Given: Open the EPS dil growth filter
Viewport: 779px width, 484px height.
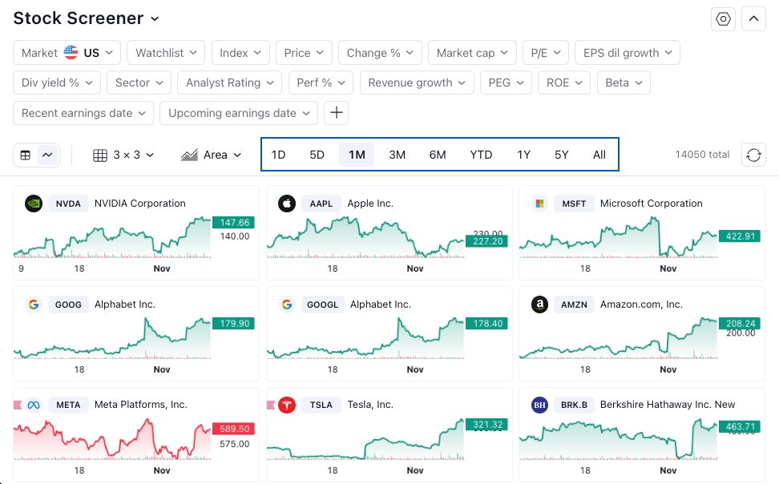Looking at the screenshot, I should [x=628, y=53].
